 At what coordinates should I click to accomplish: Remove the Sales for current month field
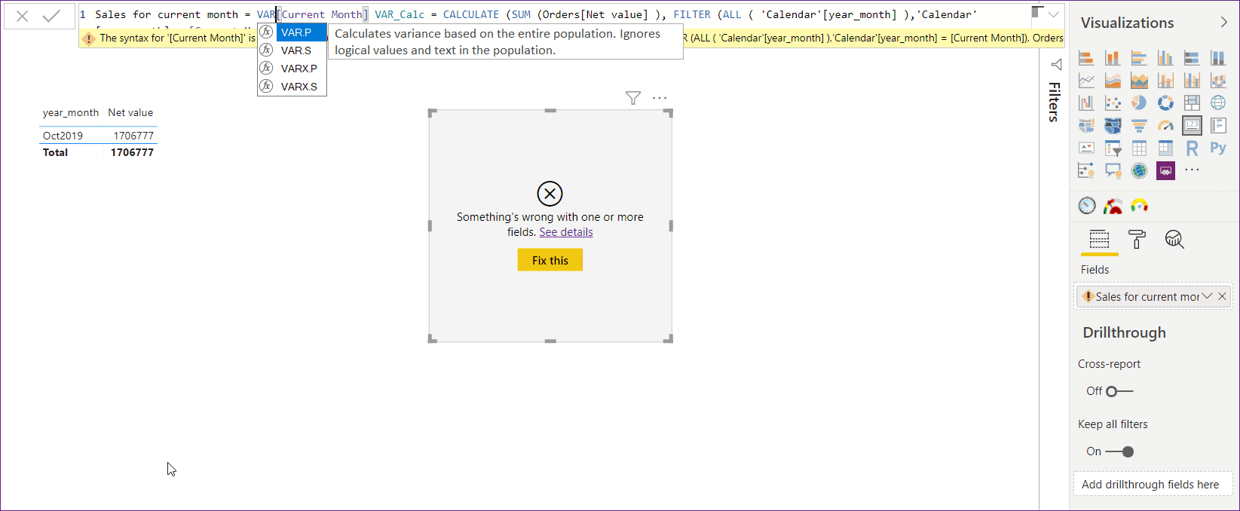click(1222, 296)
